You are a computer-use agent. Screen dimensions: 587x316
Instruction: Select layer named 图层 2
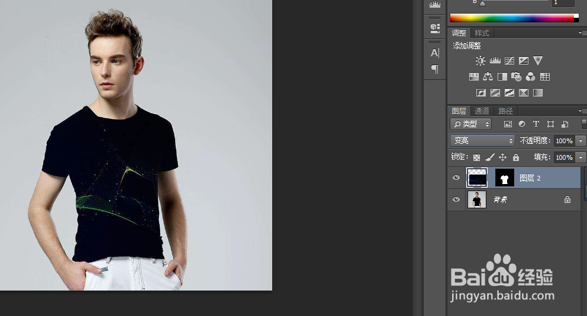(x=530, y=178)
